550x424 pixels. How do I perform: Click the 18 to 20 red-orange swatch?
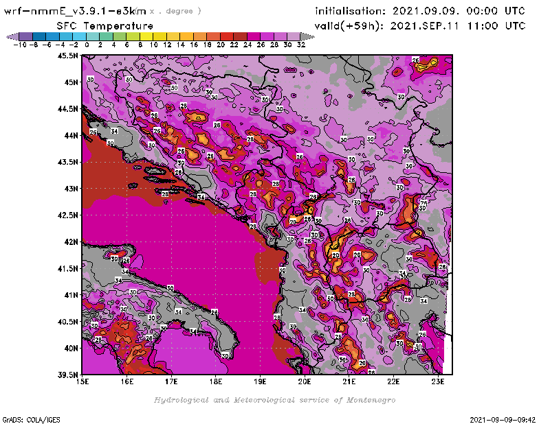(213, 36)
